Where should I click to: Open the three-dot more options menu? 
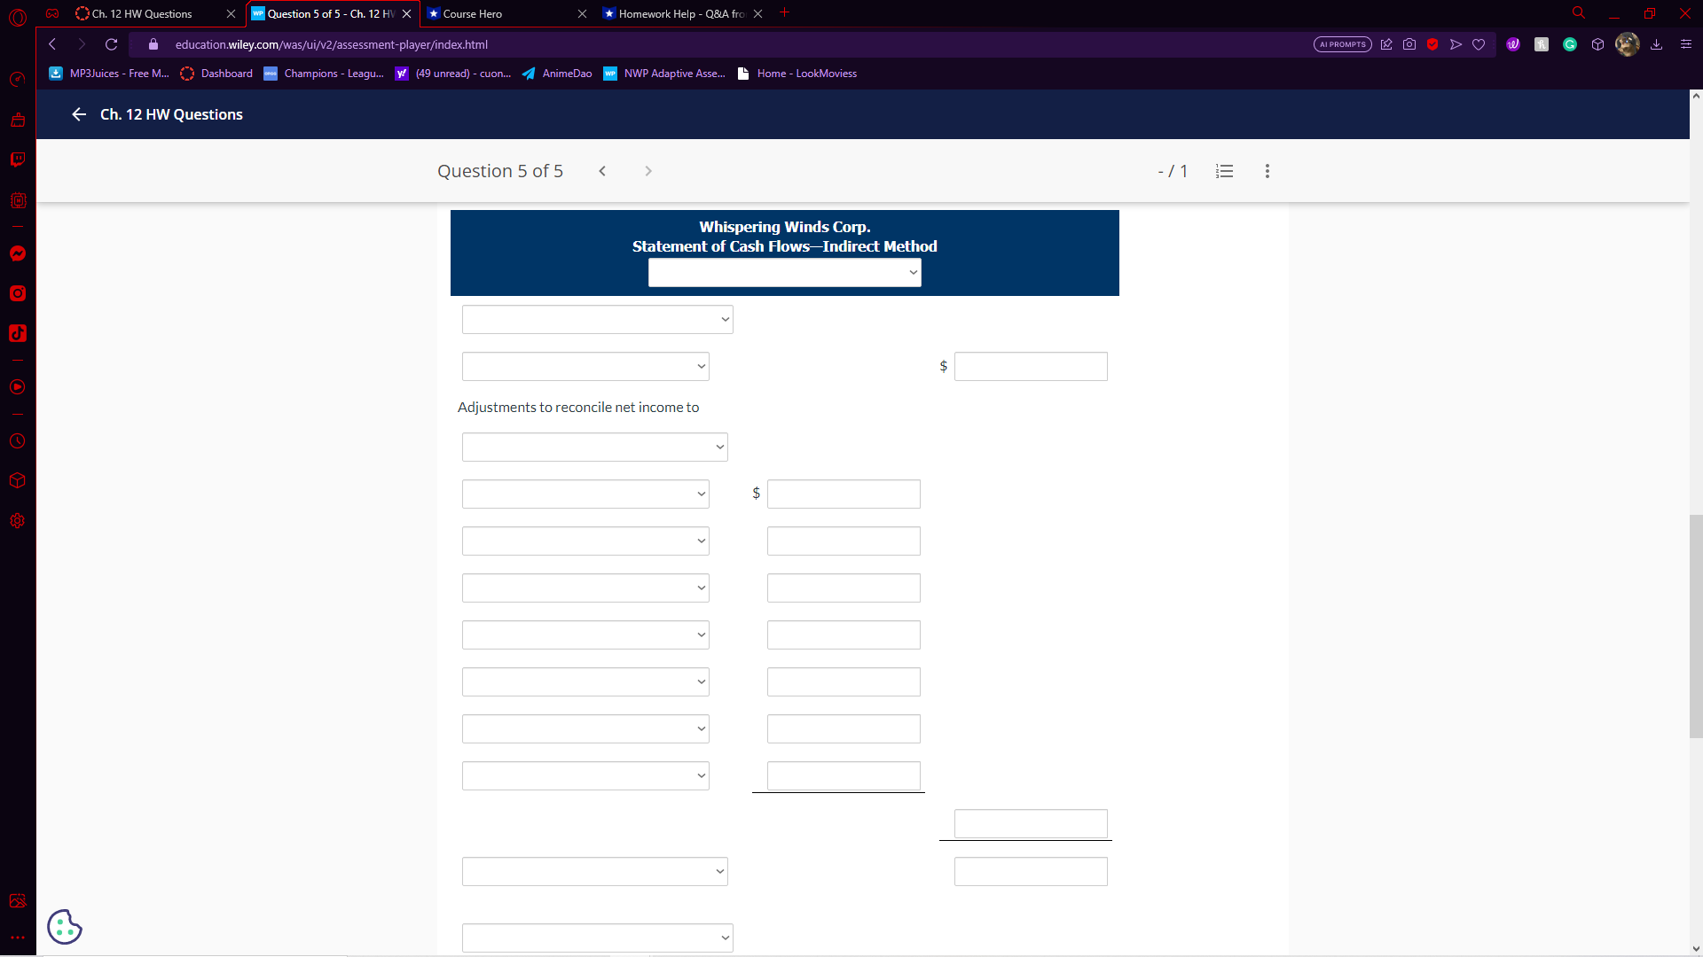[x=1267, y=171]
